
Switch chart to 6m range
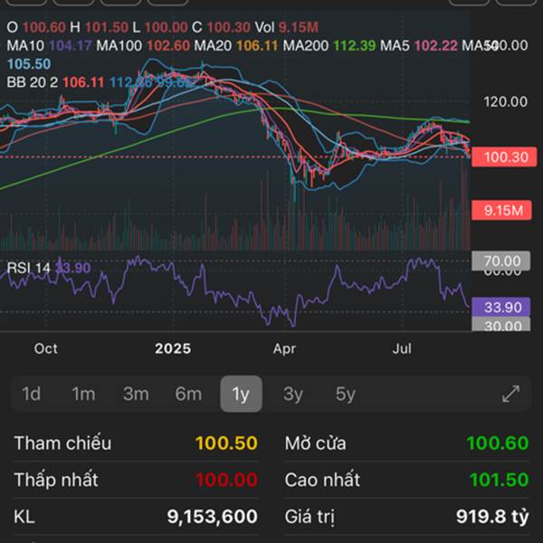tap(188, 394)
